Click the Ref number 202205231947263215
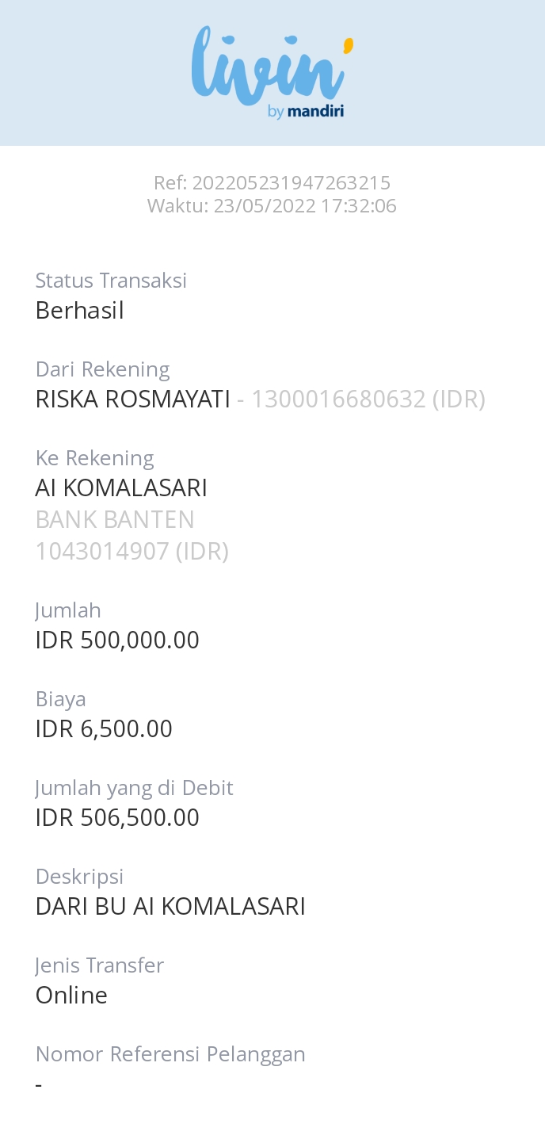Screen dimensions: 545x1143 tap(291, 183)
